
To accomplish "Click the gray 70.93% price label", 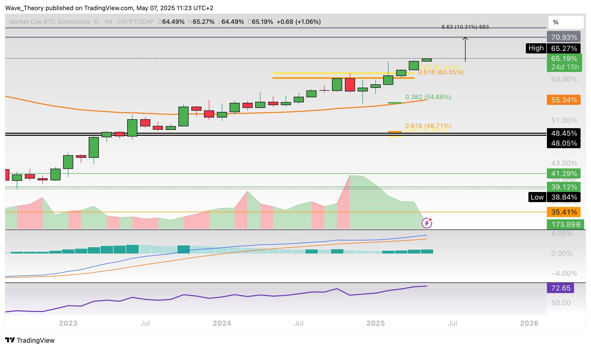I will tap(564, 37).
